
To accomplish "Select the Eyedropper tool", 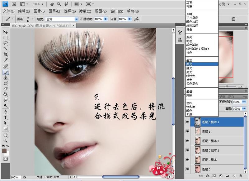I will coord(6,60).
